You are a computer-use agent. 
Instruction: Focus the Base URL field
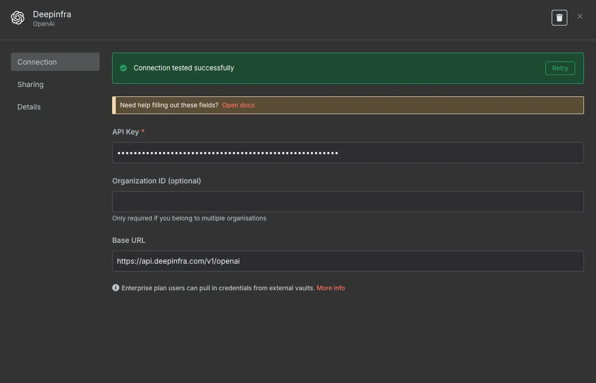tap(348, 261)
